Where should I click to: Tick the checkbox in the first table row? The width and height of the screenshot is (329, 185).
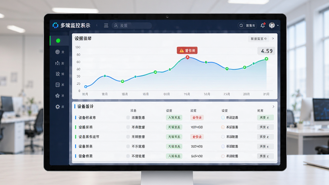[128, 118]
